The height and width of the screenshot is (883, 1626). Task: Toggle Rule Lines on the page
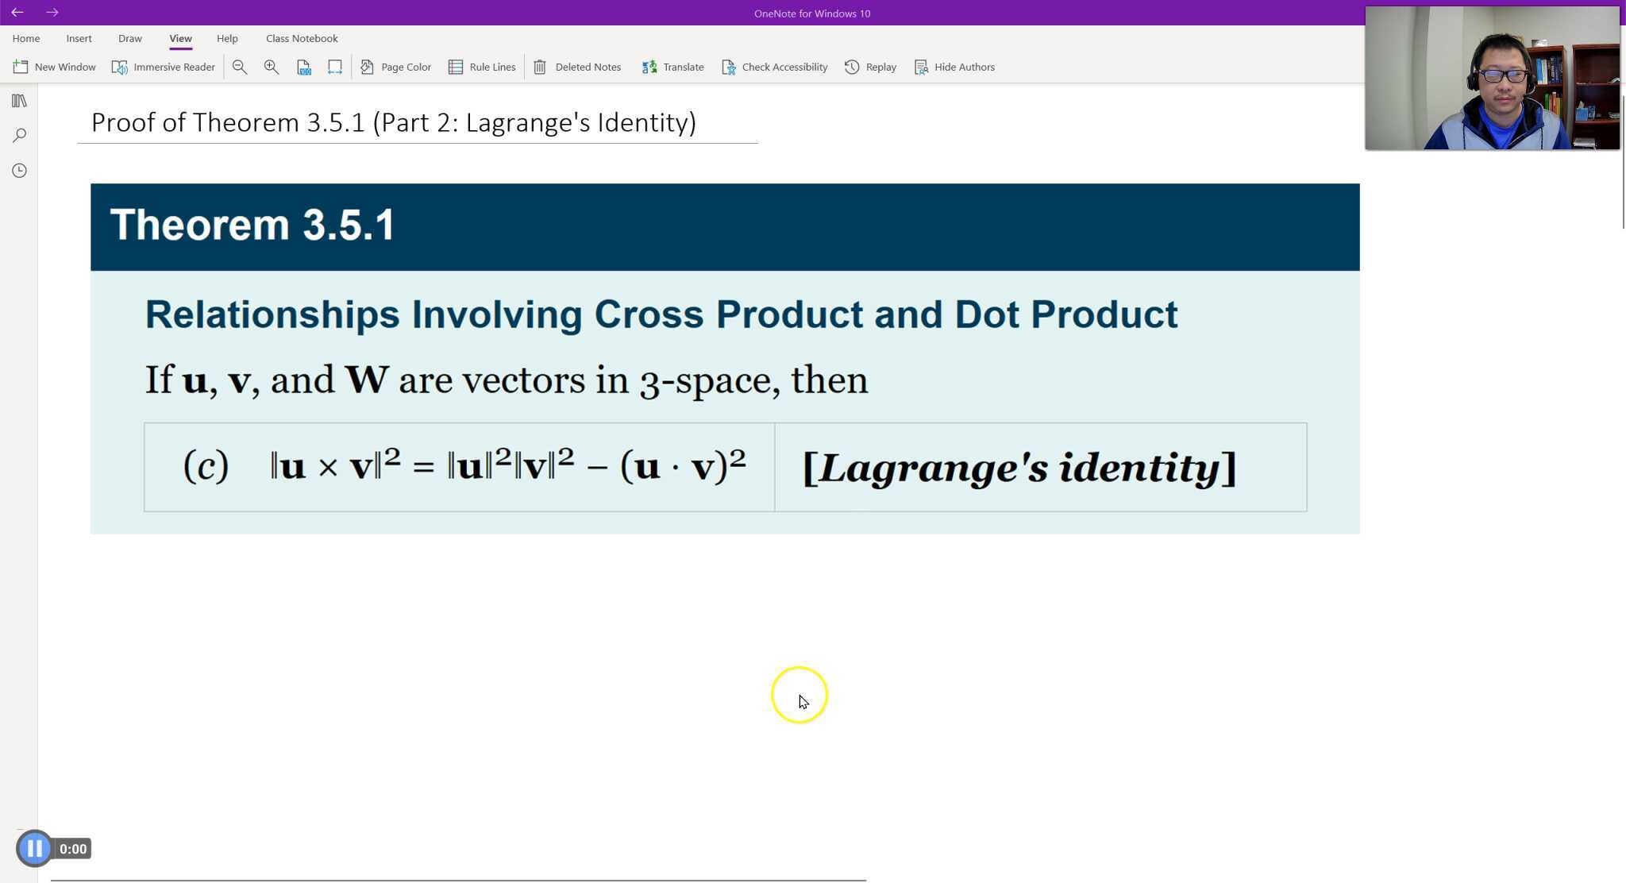pos(482,67)
